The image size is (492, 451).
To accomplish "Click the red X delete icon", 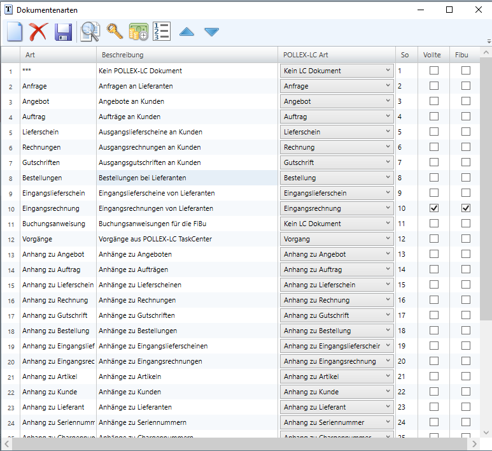I will tap(39, 31).
